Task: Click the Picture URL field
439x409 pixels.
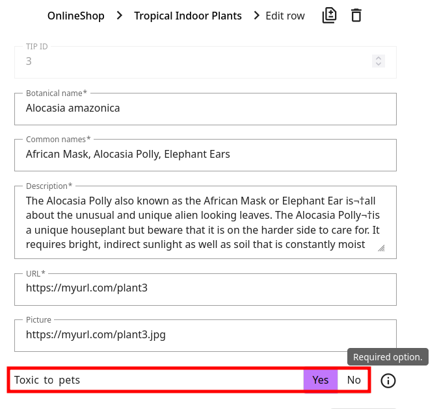Action: click(206, 336)
